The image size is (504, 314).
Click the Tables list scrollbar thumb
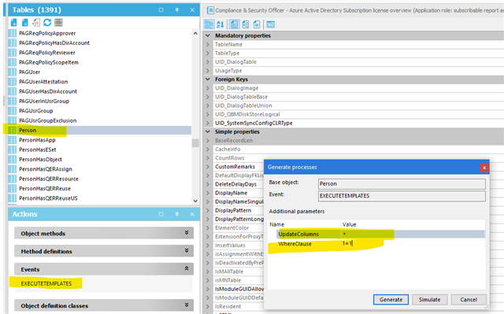[195, 143]
